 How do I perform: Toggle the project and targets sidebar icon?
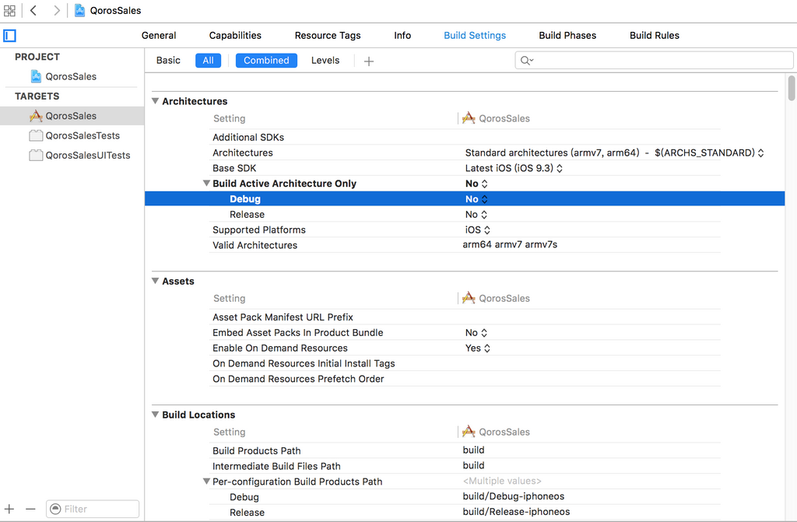(x=9, y=36)
